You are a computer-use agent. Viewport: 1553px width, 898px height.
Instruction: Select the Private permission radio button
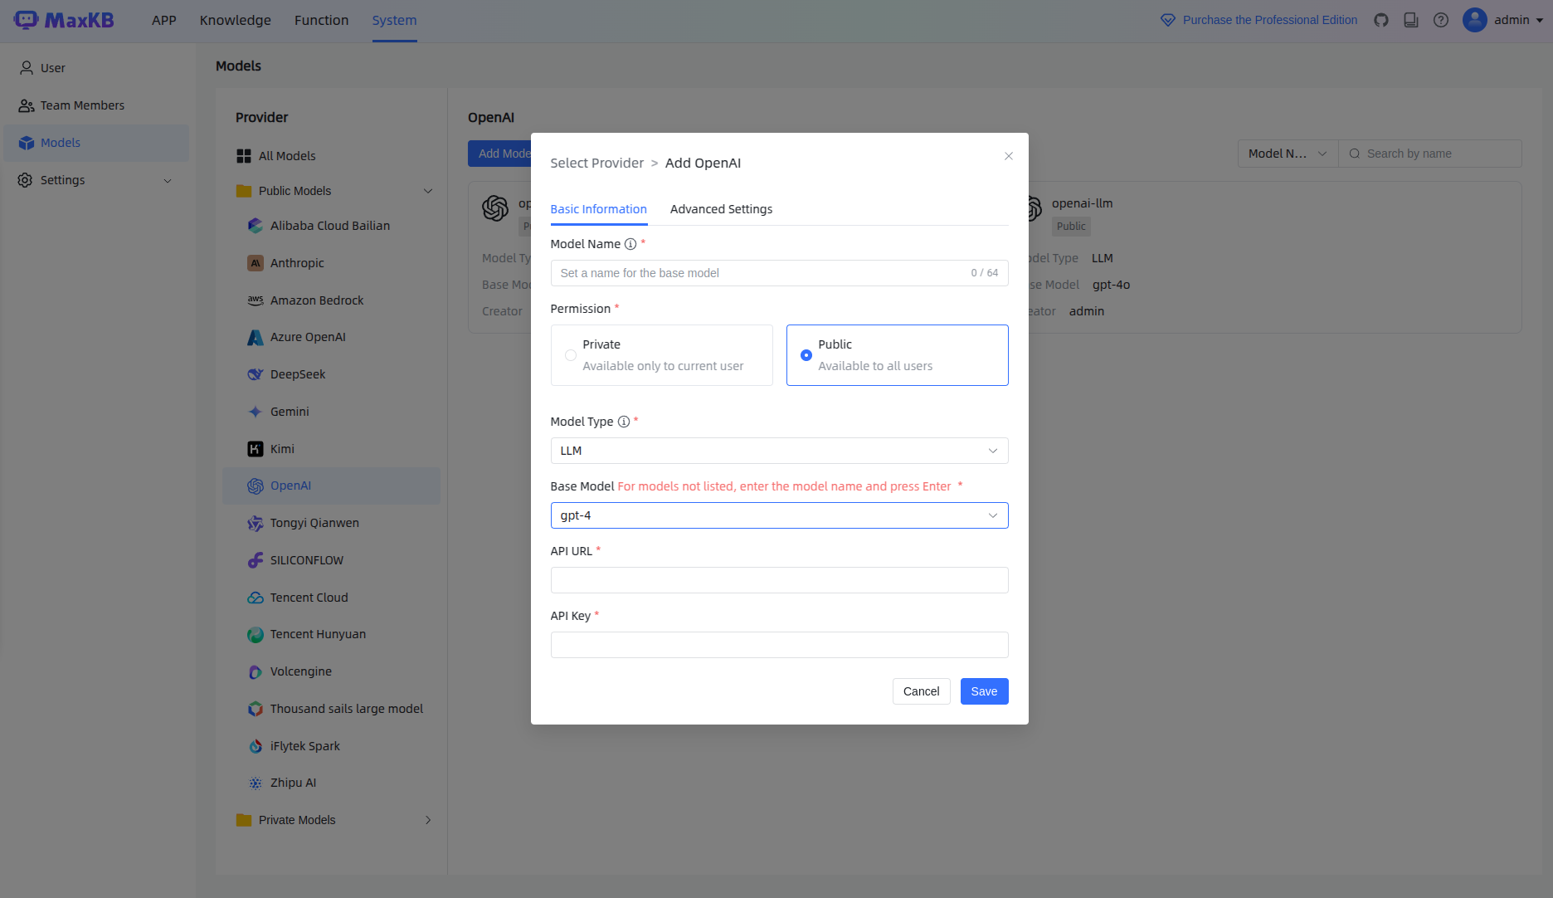(571, 355)
